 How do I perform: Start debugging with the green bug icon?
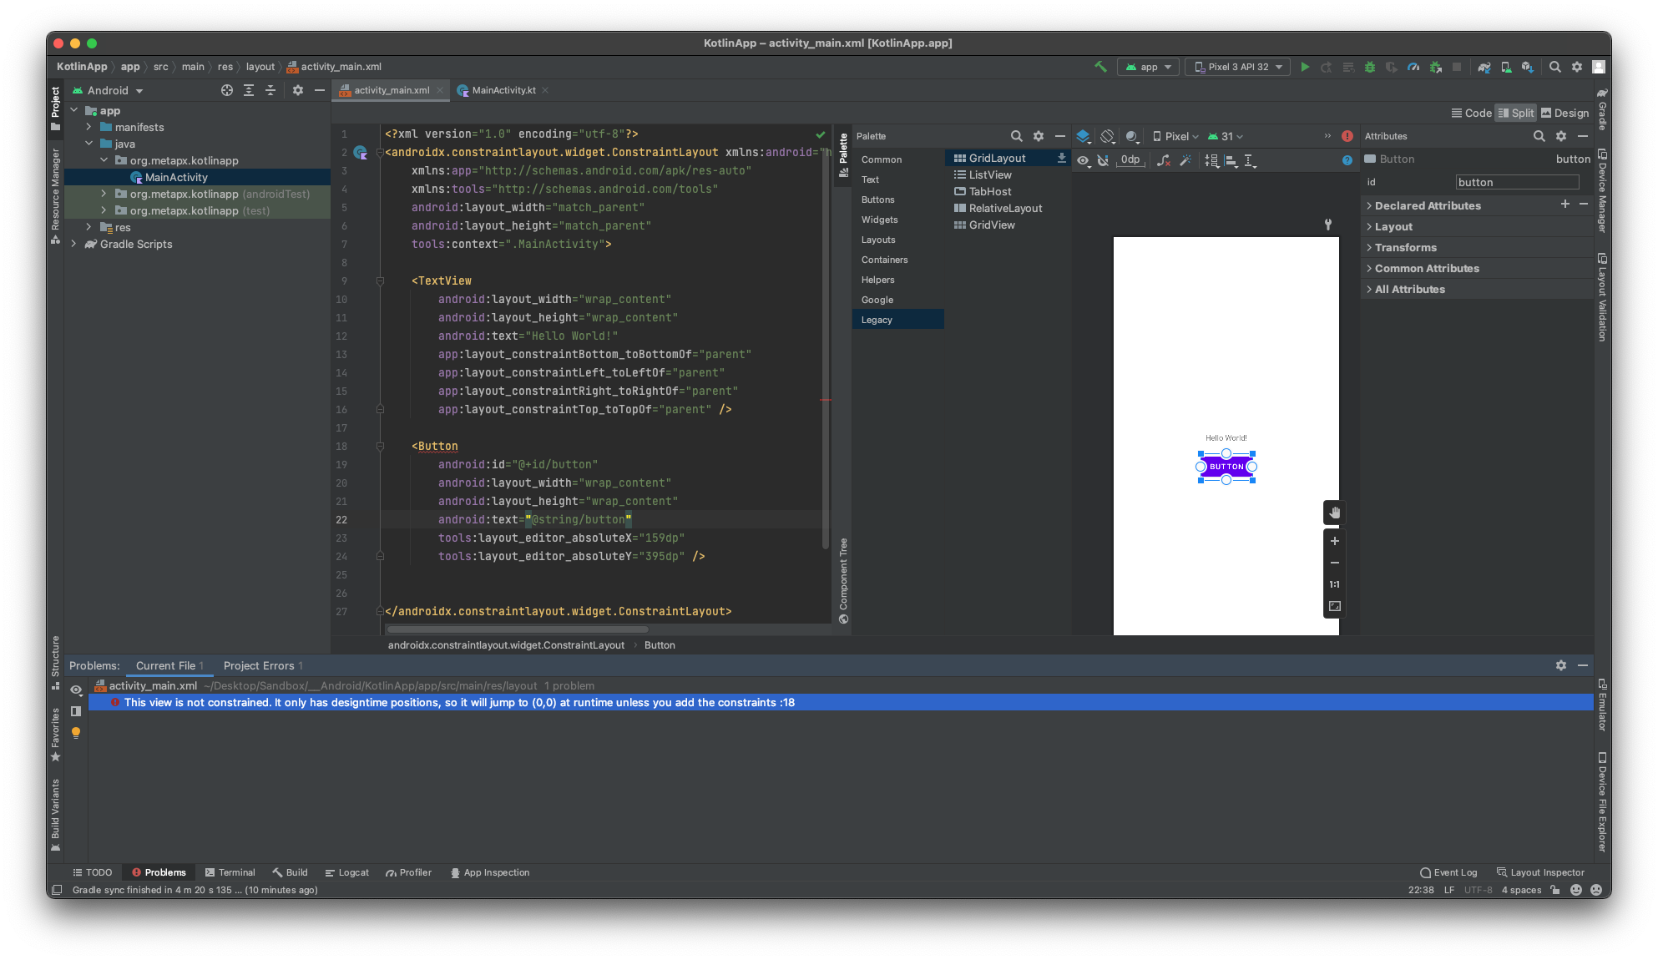point(1370,67)
